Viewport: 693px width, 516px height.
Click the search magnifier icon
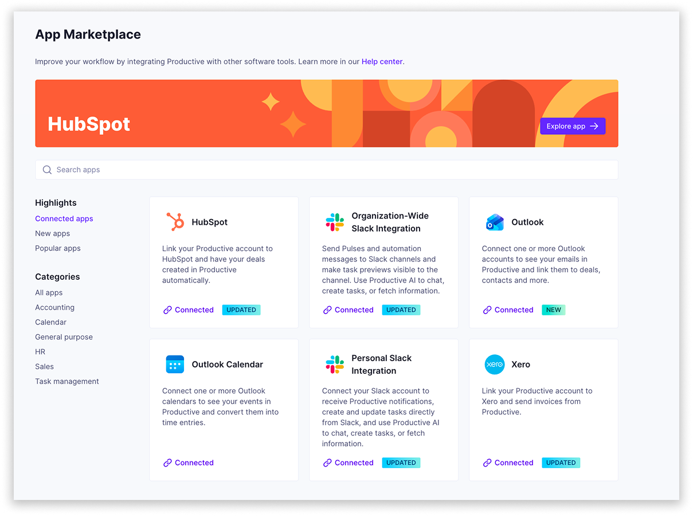47,170
